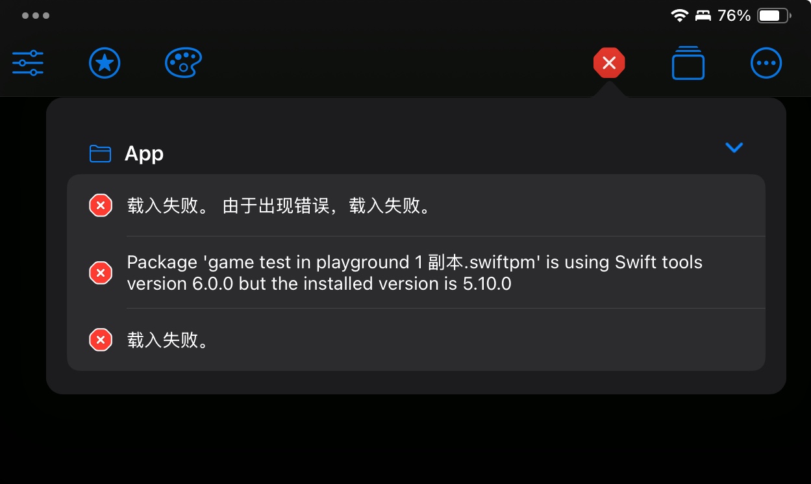Open the stacked windows library icon
This screenshot has height=484, width=811.
(x=688, y=63)
